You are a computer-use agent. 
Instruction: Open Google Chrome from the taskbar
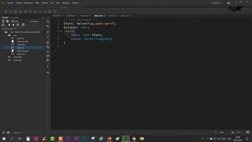pos(134,138)
